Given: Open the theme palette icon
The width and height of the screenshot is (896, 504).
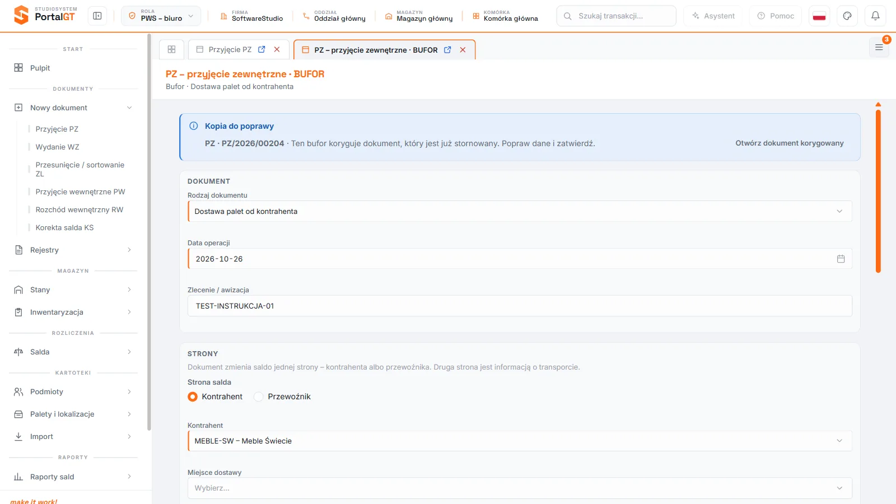Looking at the screenshot, I should [x=847, y=16].
